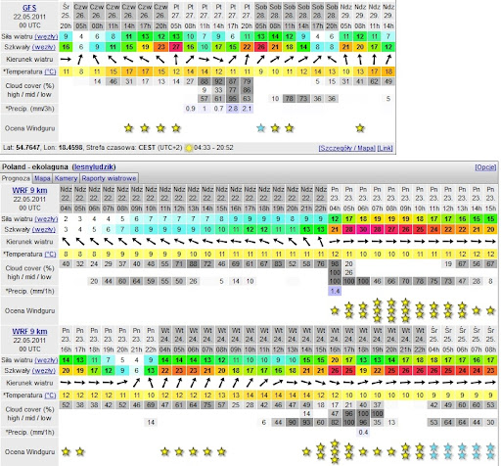This screenshot has width=501, height=466.
Task: Click the Poland - ekolaguna spot title
Action: click(35, 167)
